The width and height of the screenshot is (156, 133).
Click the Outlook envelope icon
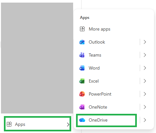pos(82,42)
